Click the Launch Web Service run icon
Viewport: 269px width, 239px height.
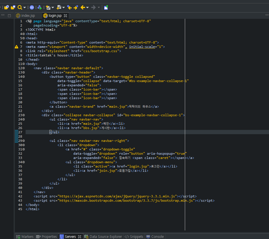(x=40, y=7)
